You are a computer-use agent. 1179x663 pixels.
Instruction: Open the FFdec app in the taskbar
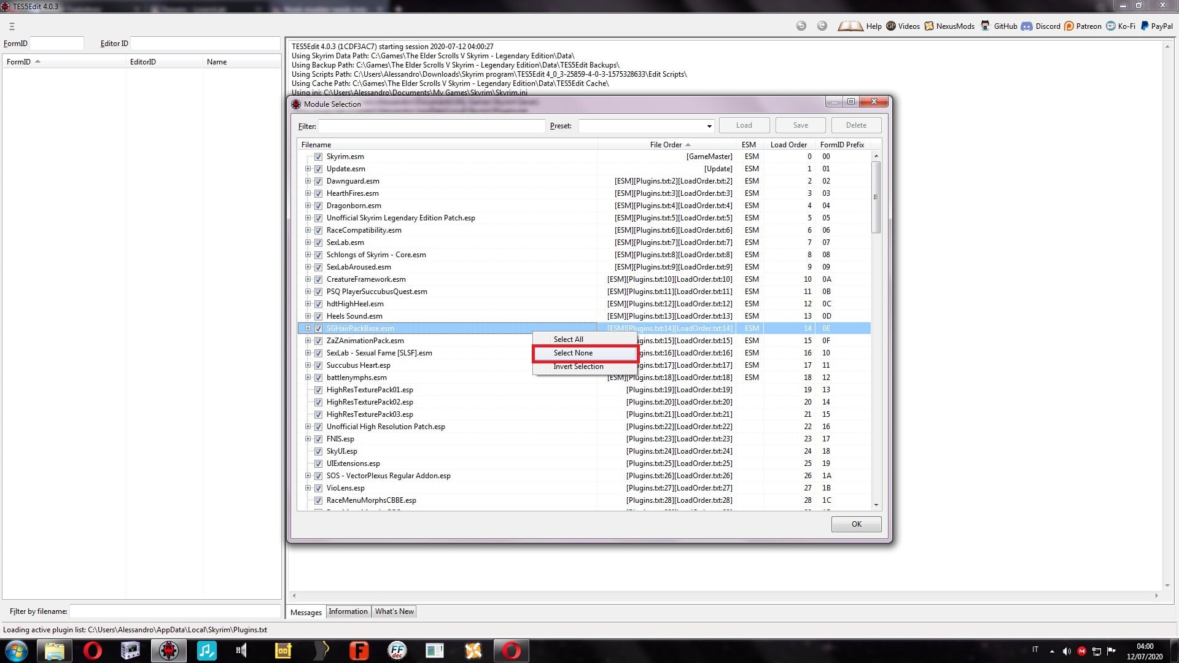click(x=397, y=651)
